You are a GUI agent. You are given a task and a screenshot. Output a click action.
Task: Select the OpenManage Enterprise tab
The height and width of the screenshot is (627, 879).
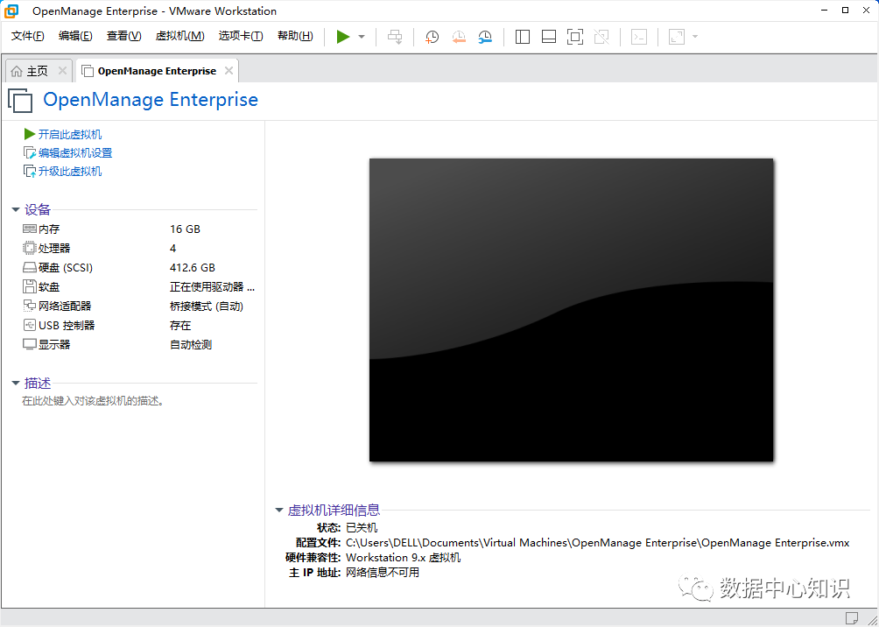click(x=157, y=71)
